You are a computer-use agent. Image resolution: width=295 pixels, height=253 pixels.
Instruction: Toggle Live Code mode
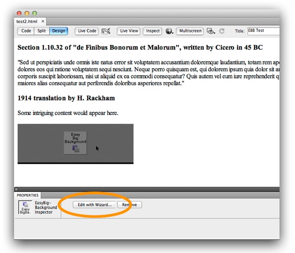click(x=87, y=31)
